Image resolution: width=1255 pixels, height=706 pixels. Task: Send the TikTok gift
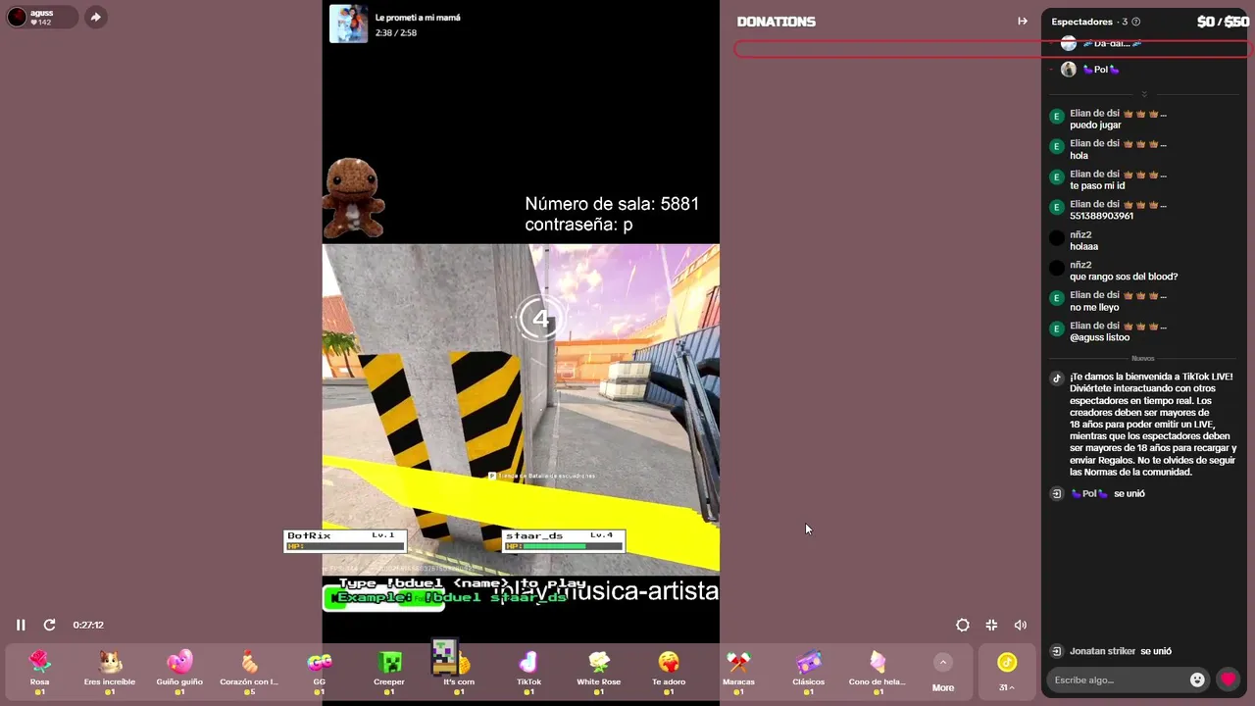(x=528, y=672)
